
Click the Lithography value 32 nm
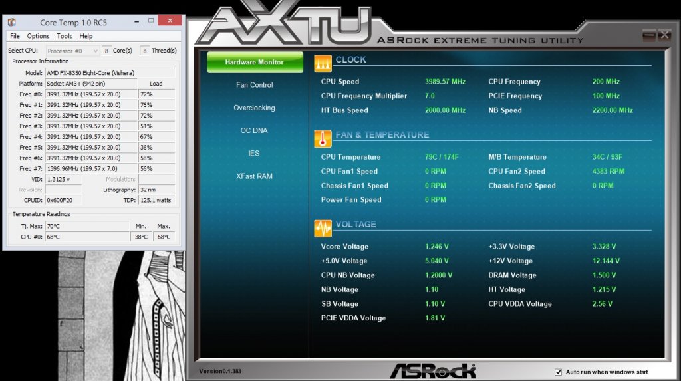click(x=157, y=190)
